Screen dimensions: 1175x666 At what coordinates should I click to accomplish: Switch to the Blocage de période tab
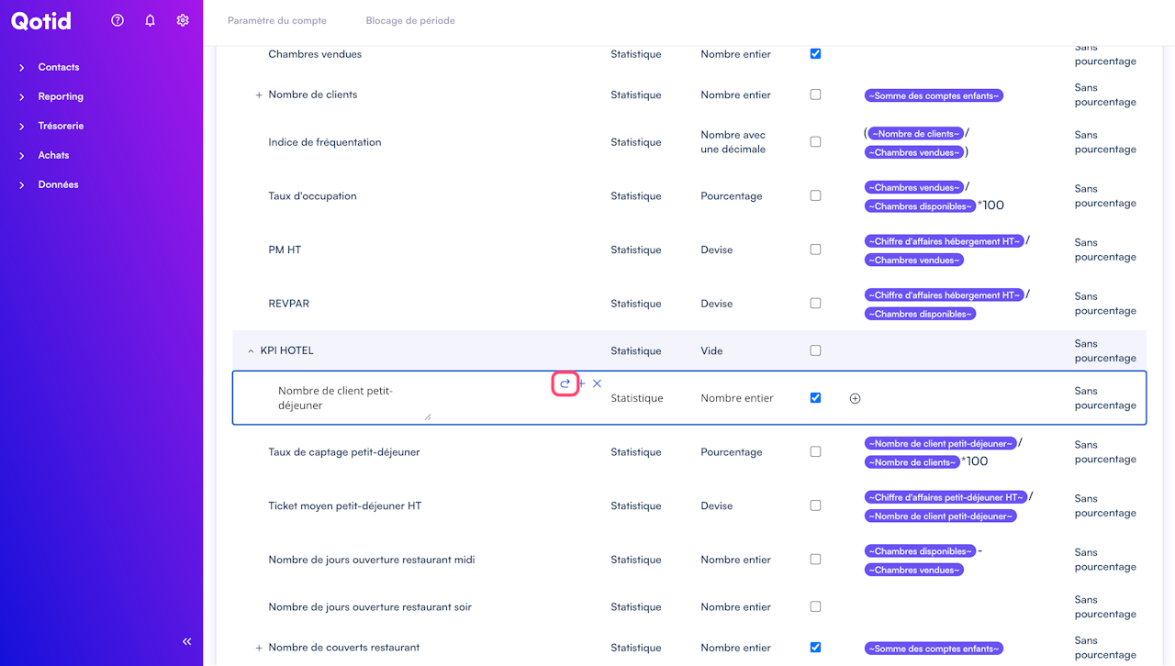410,20
